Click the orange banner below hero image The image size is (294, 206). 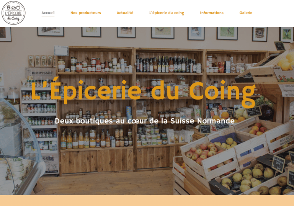147,200
